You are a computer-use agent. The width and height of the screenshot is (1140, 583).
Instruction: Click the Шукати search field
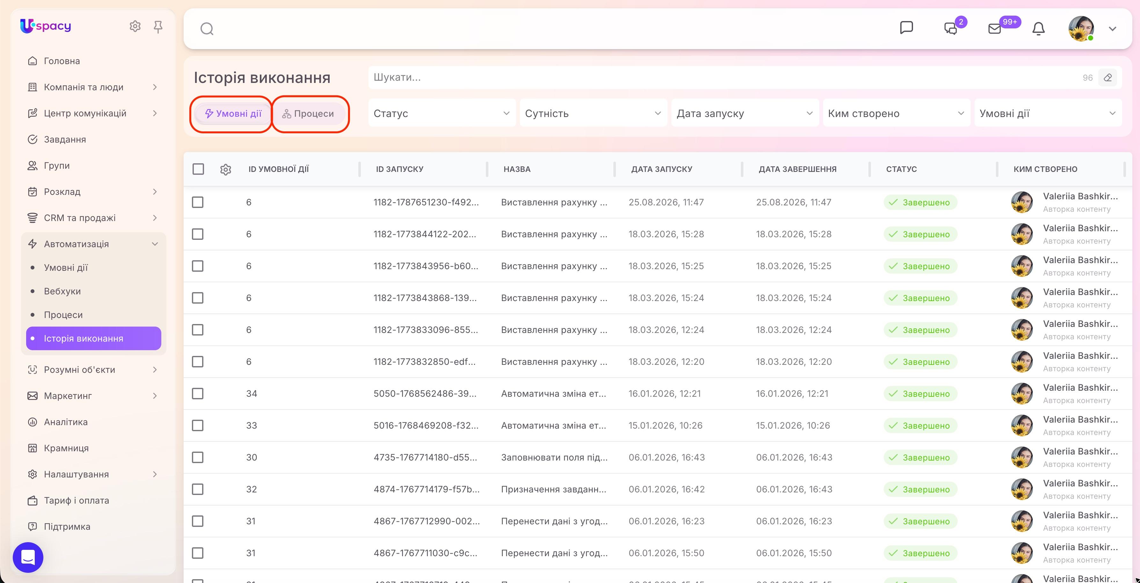[726, 77]
